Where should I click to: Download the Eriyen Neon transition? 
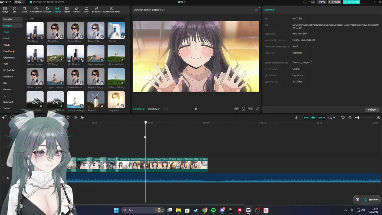[82, 36]
